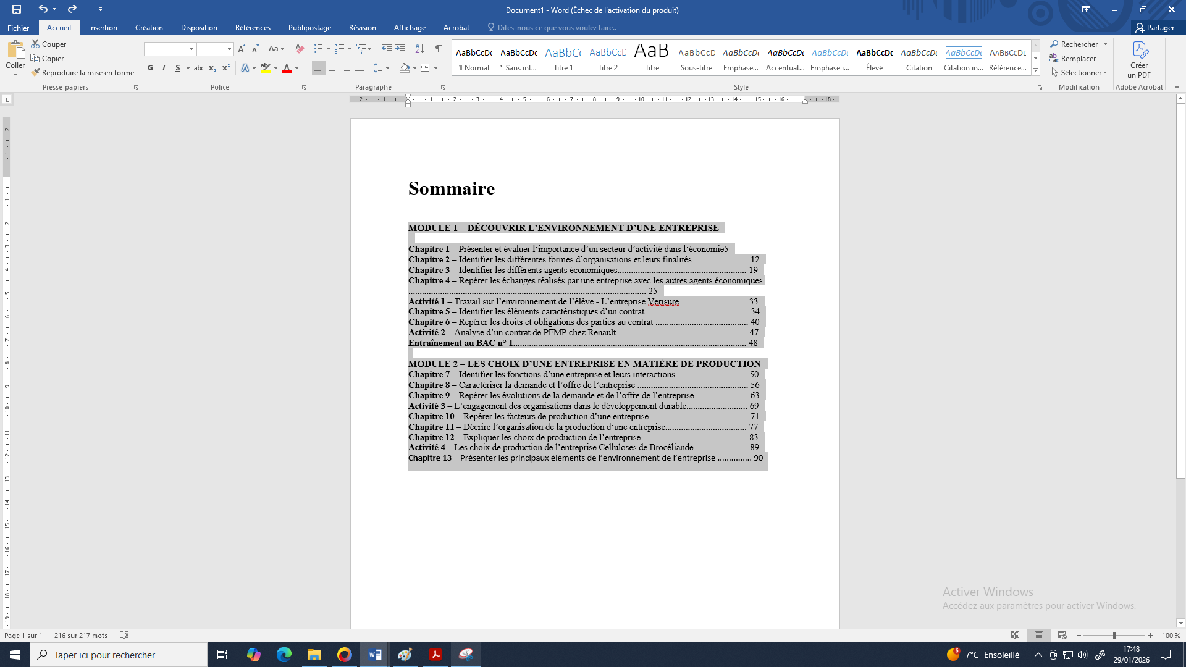Expand the font name dropdown
The height and width of the screenshot is (667, 1186).
pyautogui.click(x=191, y=49)
